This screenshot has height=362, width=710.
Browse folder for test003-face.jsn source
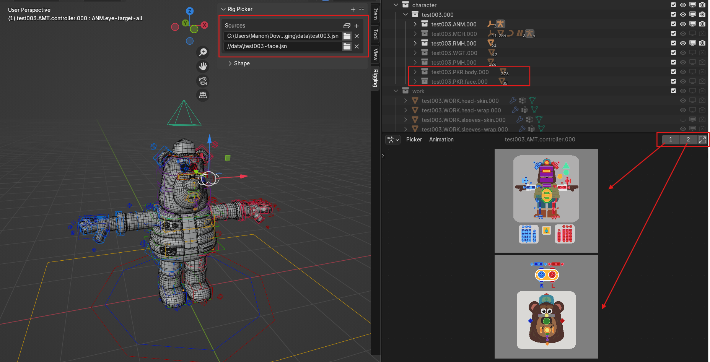point(347,46)
